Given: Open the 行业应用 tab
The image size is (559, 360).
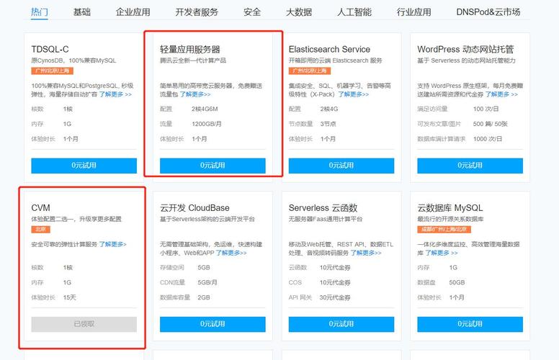Looking at the screenshot, I should [414, 12].
